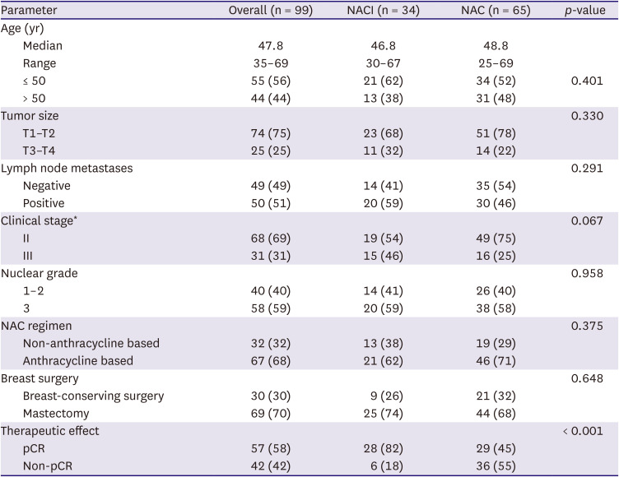
Task: Select the Breast surgery row label
Action: pyautogui.click(x=41, y=378)
